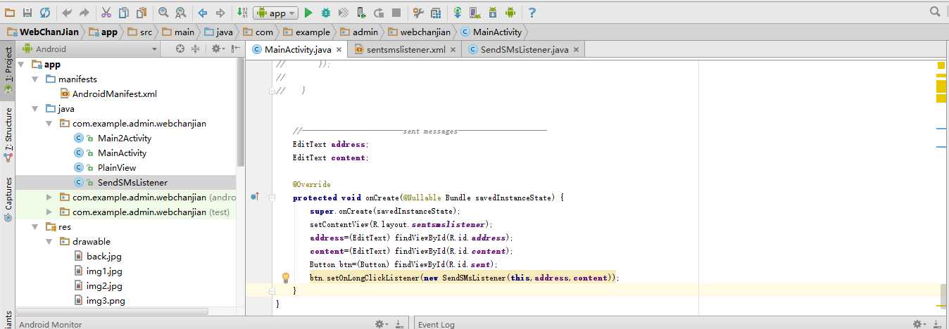949x329 pixels.
Task: Click the admin breadcrumb
Action: click(359, 32)
